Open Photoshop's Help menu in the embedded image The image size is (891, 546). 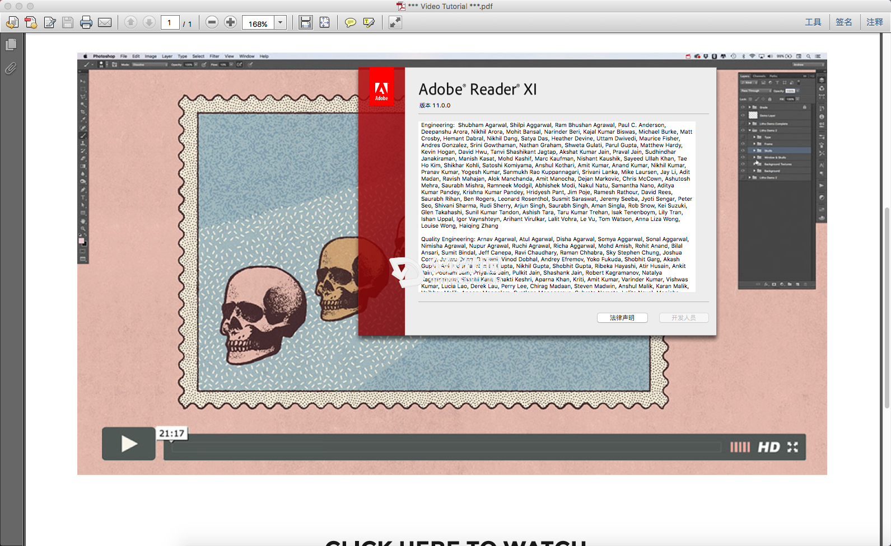tap(264, 57)
